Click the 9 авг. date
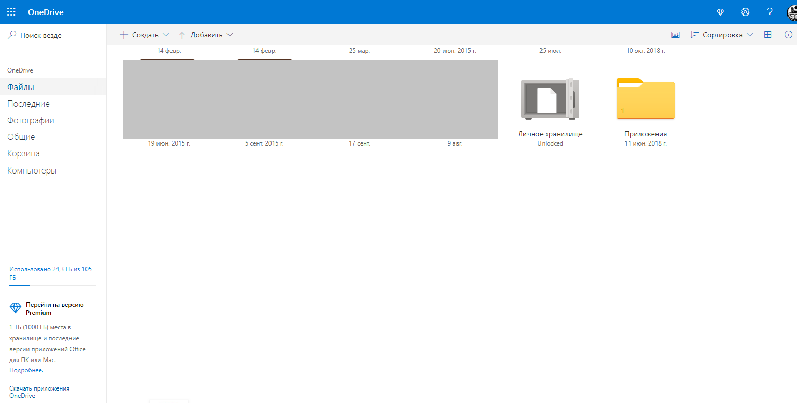The image size is (798, 403). pyautogui.click(x=455, y=143)
